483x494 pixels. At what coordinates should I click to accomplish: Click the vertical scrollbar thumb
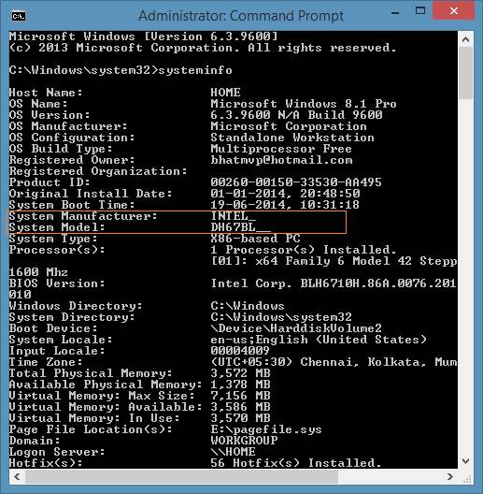465,73
